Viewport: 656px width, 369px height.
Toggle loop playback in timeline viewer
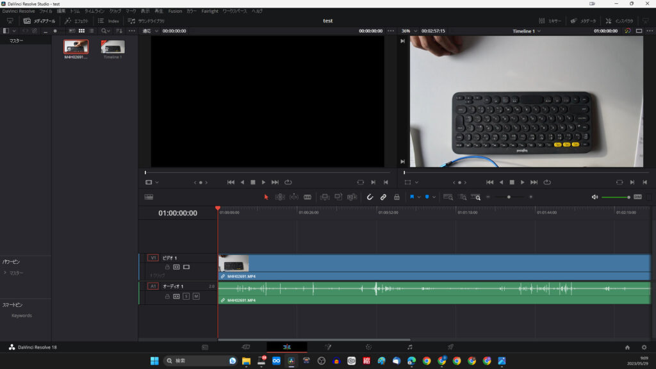click(x=547, y=183)
